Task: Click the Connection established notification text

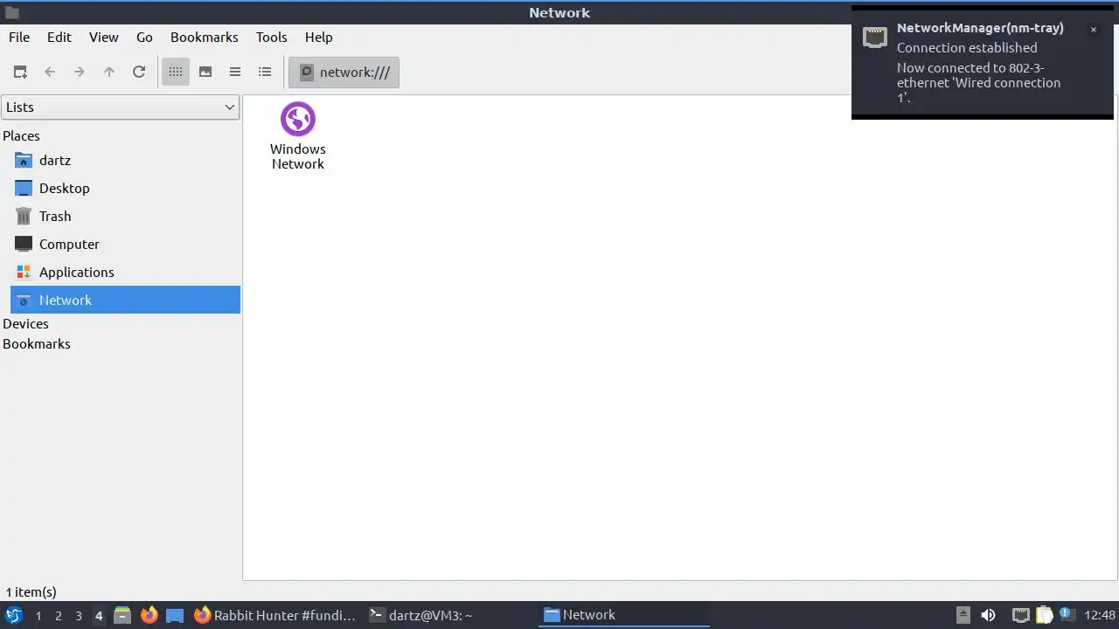Action: (967, 48)
